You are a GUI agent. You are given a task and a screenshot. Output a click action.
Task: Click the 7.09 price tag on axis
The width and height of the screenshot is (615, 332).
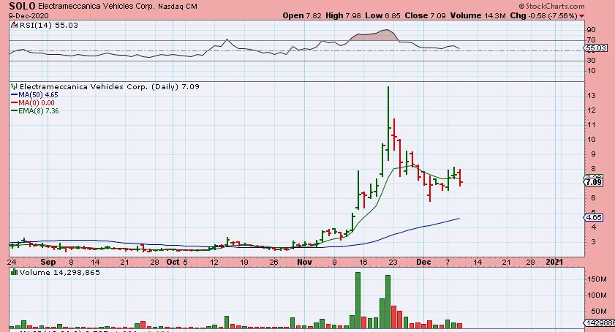594,182
